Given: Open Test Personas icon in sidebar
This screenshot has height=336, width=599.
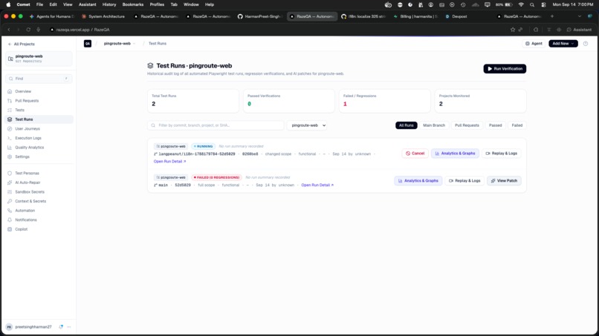Looking at the screenshot, I should coord(10,173).
